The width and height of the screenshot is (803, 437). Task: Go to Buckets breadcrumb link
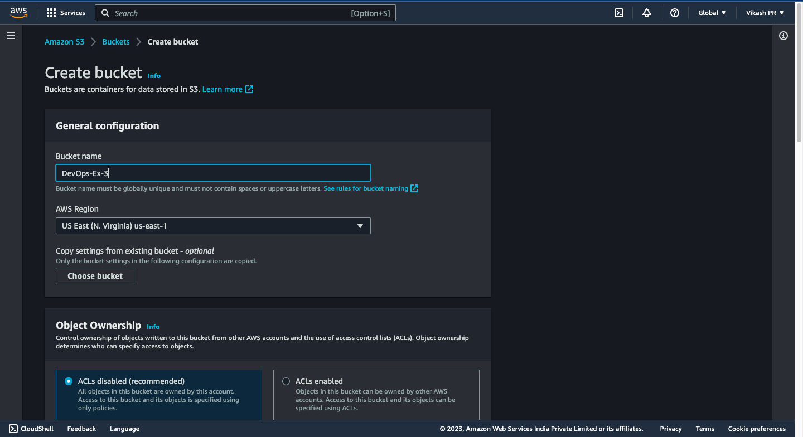click(x=116, y=42)
